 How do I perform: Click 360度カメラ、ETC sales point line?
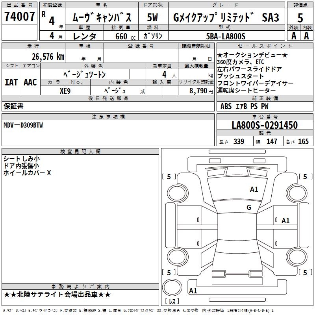pos(241,62)
